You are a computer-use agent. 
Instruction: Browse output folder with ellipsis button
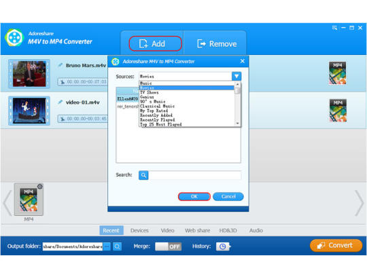click(107, 246)
